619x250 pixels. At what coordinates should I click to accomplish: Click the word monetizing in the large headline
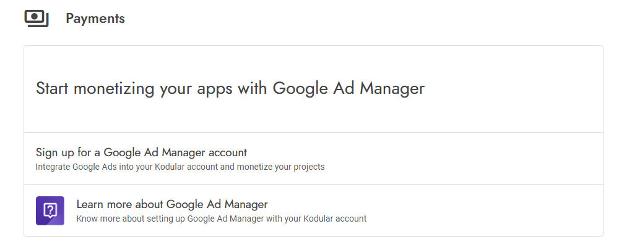click(x=114, y=89)
